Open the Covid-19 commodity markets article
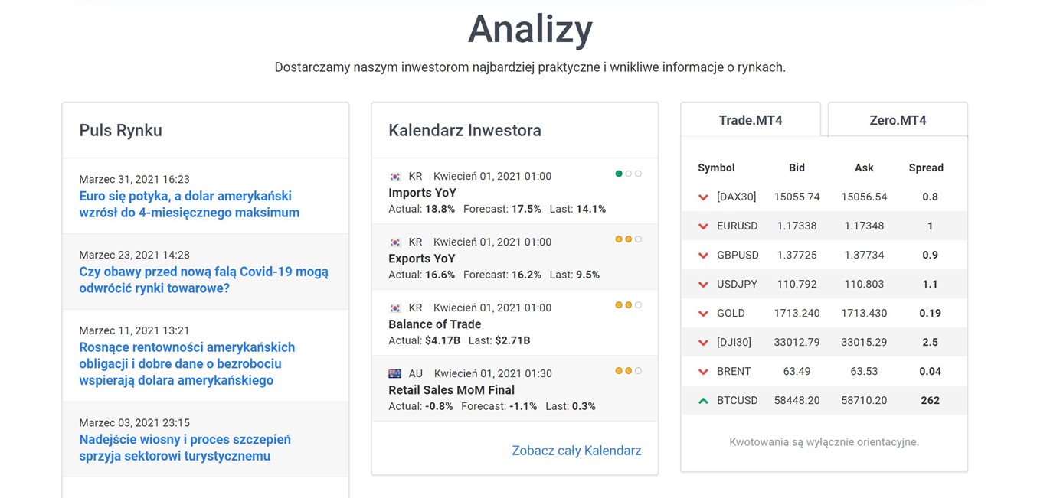The width and height of the screenshot is (1037, 498). [x=204, y=280]
